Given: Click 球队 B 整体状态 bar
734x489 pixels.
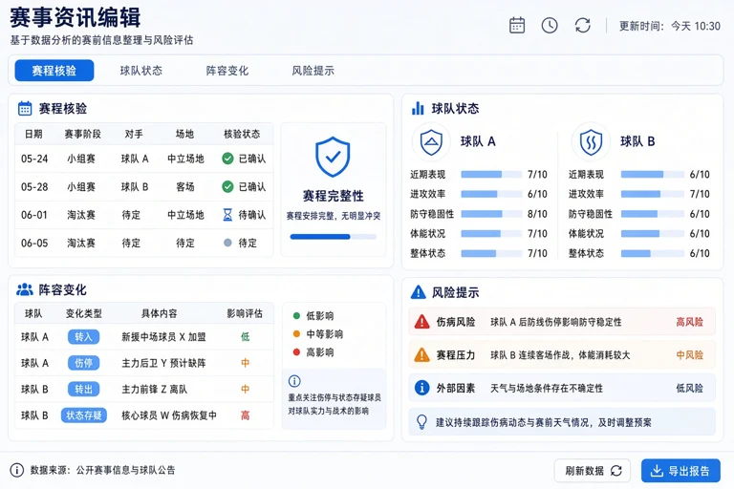Looking at the screenshot, I should coord(653,253).
